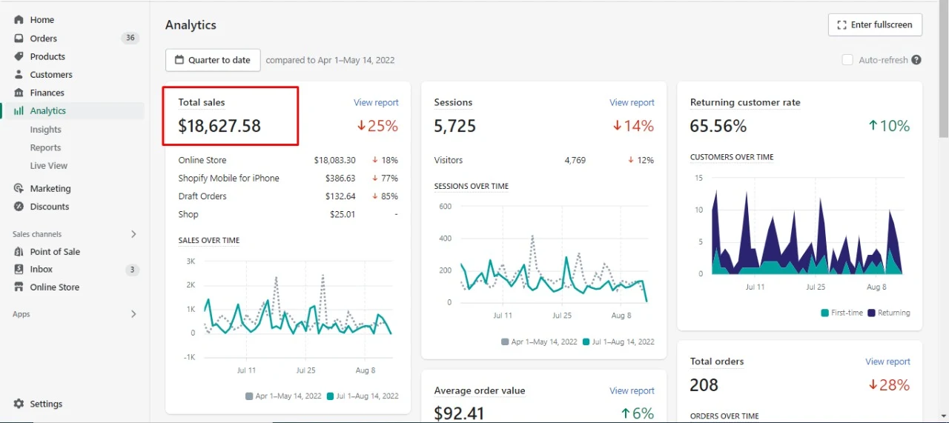Expand the Apps section
The image size is (949, 423).
click(x=133, y=314)
